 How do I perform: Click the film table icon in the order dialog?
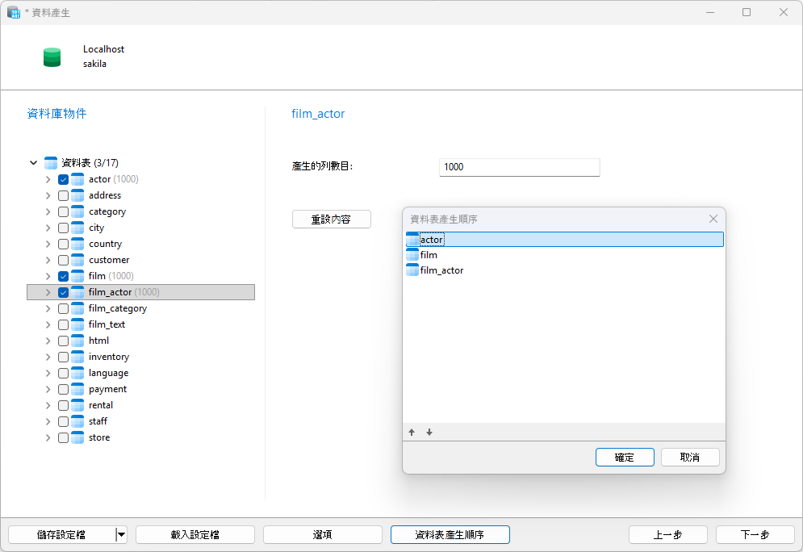click(412, 254)
